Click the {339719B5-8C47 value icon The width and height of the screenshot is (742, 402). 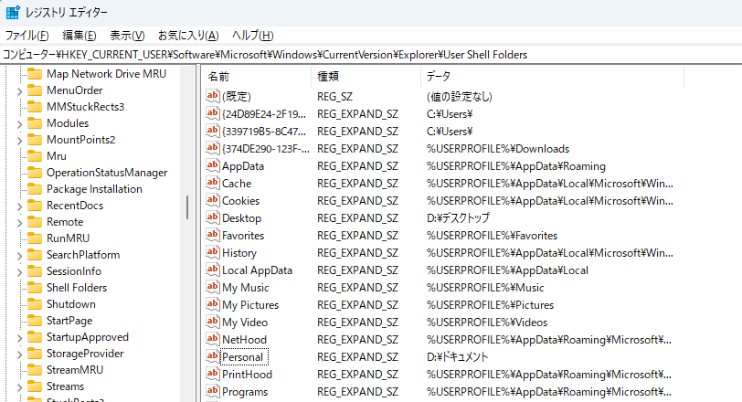(213, 131)
